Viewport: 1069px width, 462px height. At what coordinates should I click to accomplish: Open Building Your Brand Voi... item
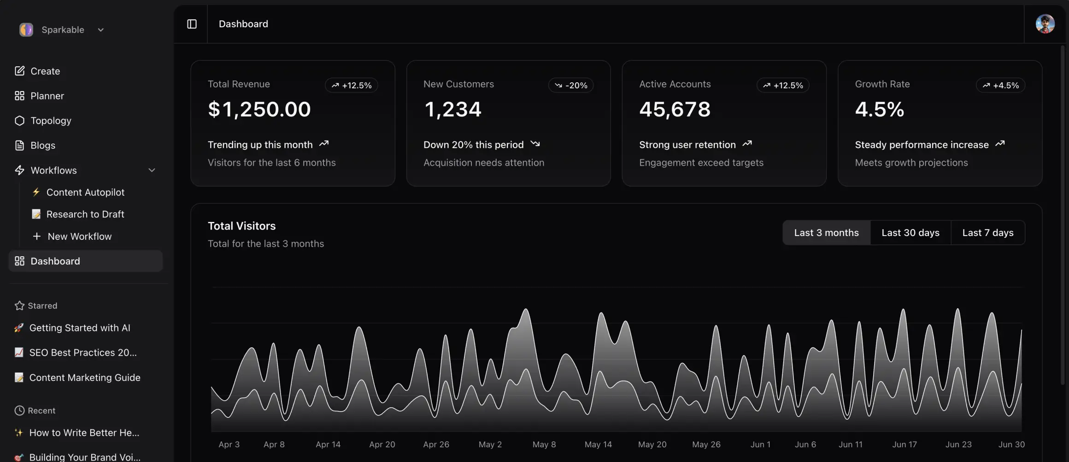86,456
